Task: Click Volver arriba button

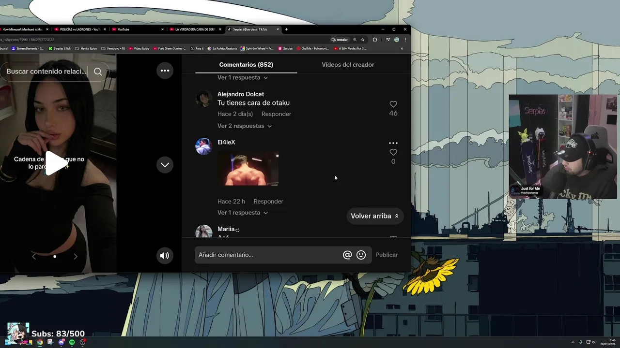Action: (x=374, y=216)
